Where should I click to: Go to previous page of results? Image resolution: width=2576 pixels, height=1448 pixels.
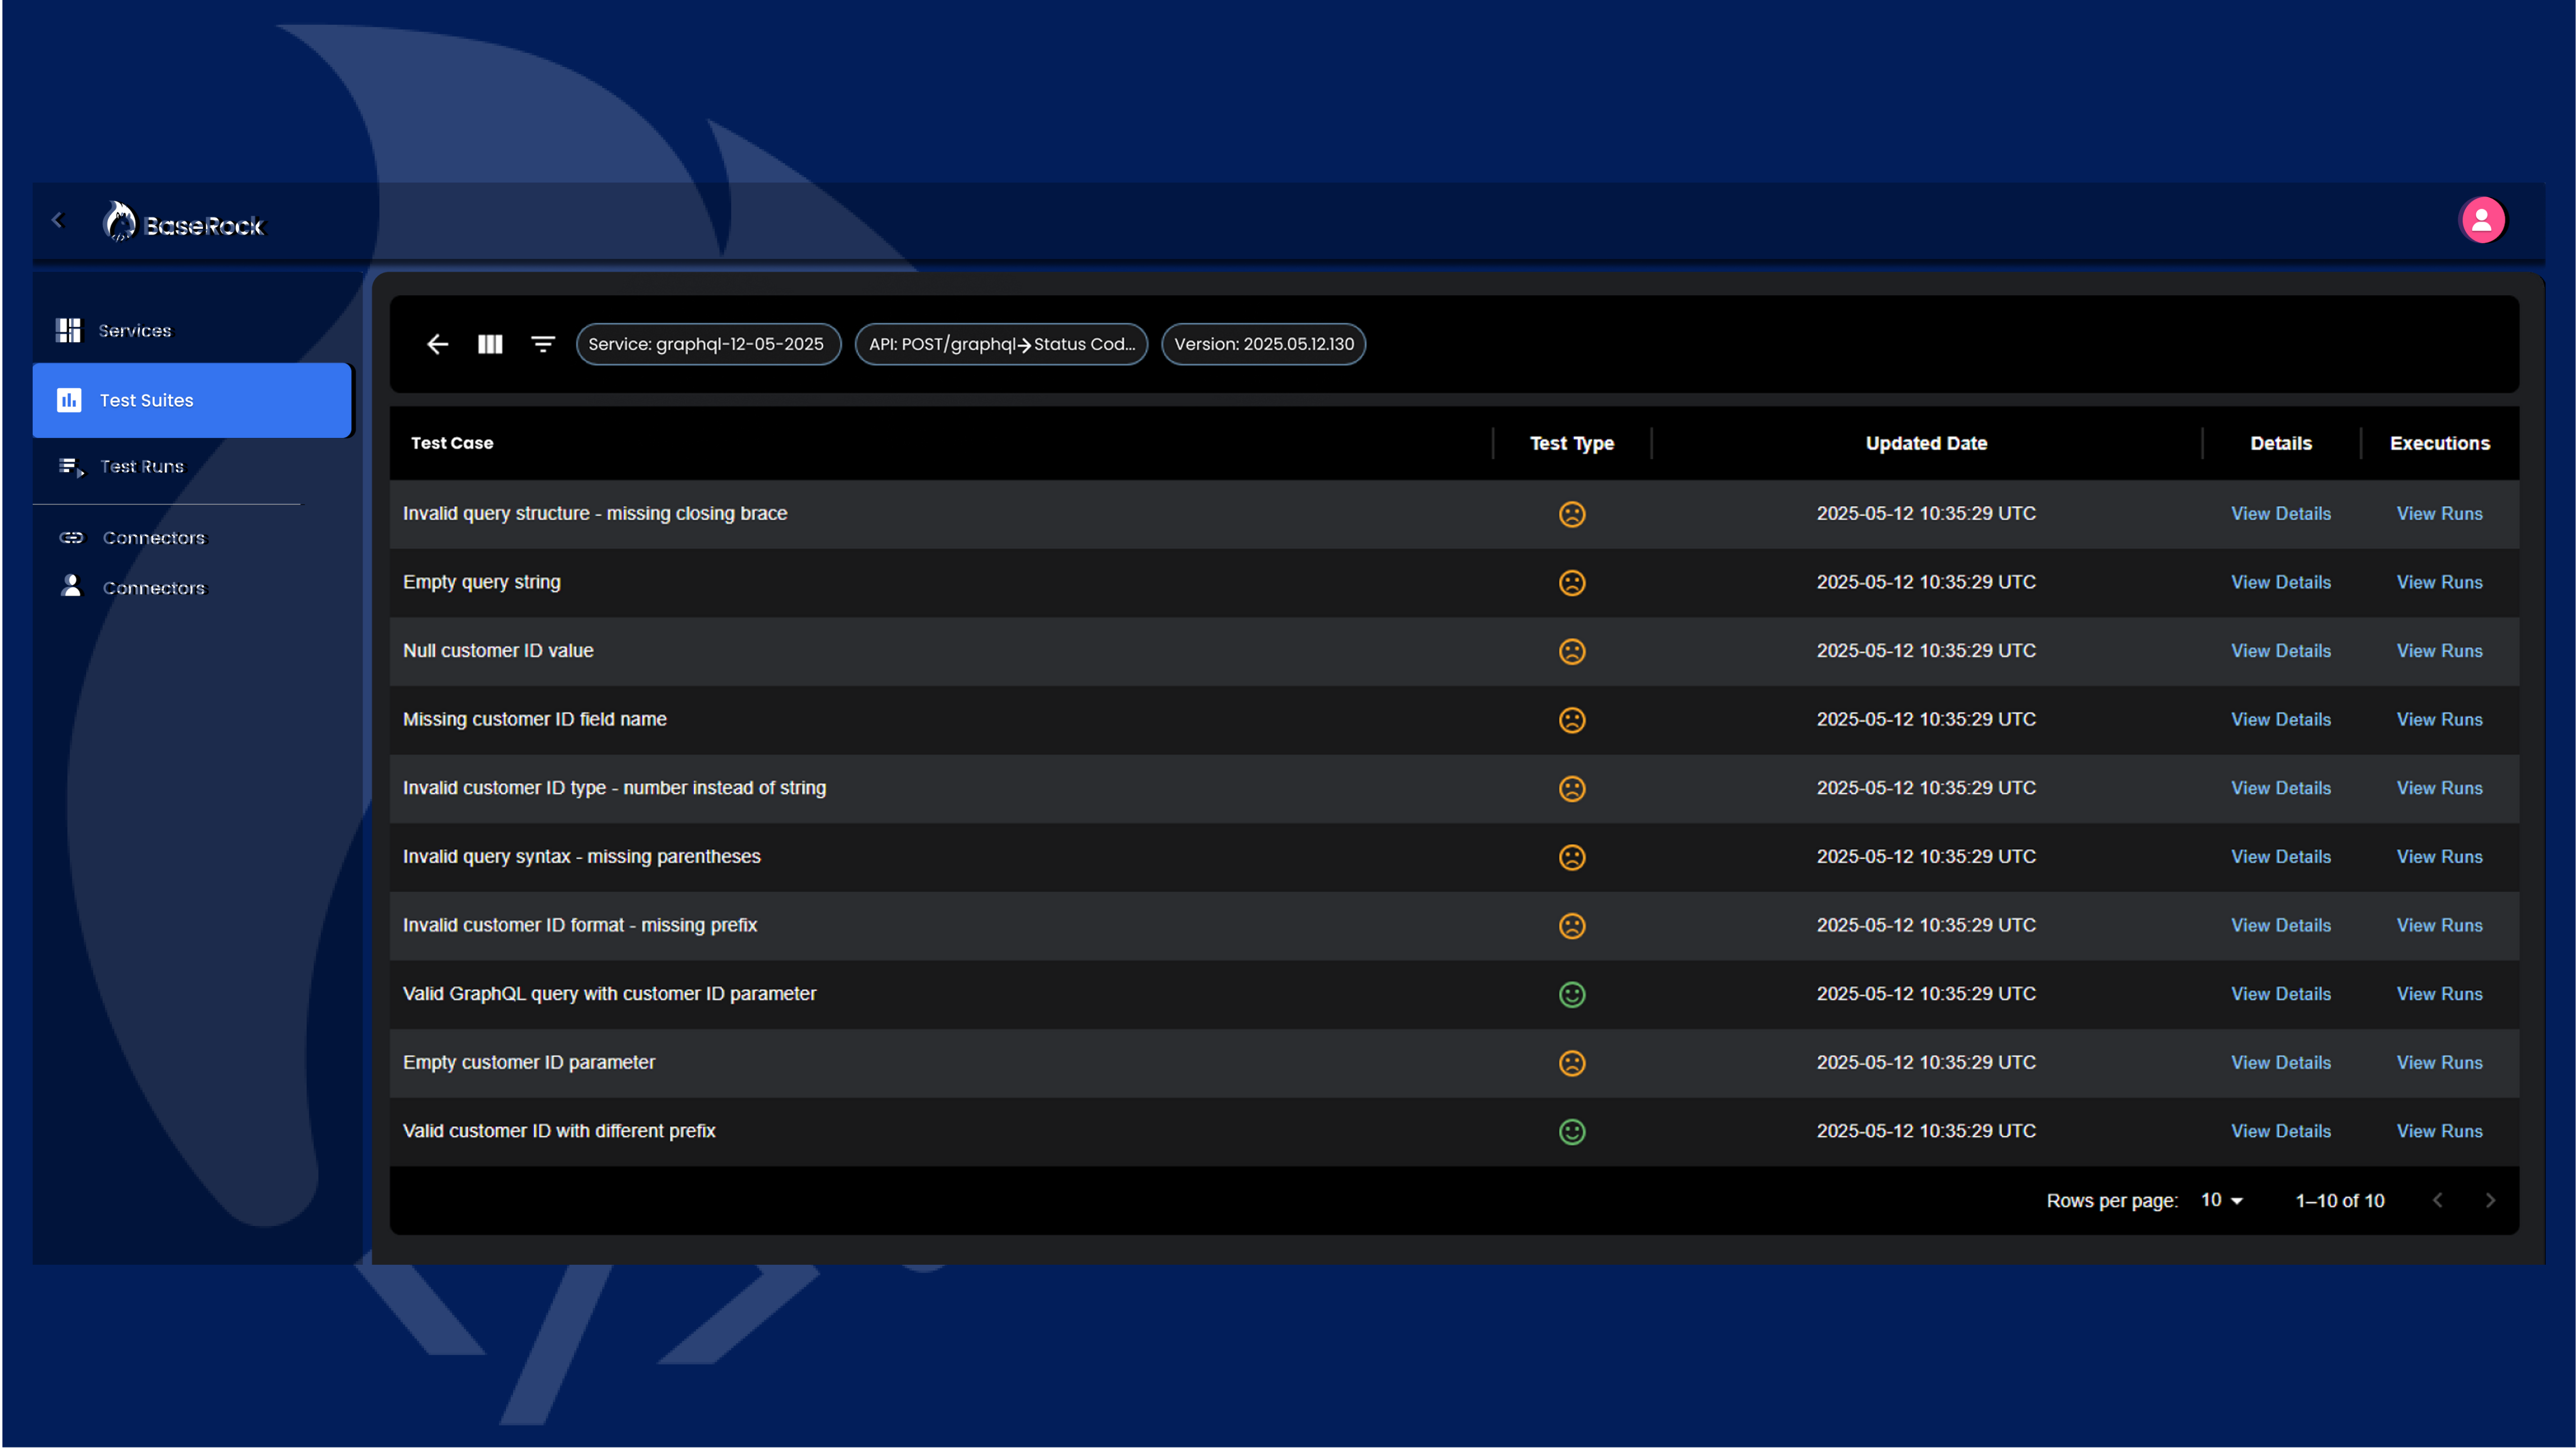(2437, 1200)
